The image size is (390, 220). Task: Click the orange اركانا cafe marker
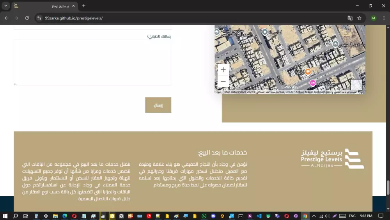308,72
